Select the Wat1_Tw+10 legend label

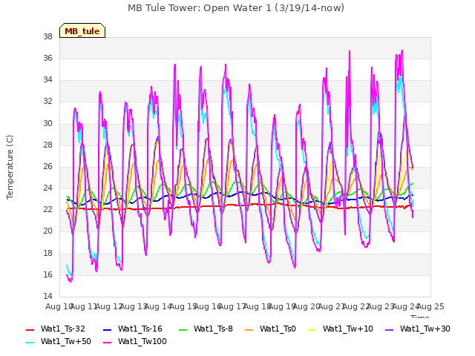pos(348,329)
